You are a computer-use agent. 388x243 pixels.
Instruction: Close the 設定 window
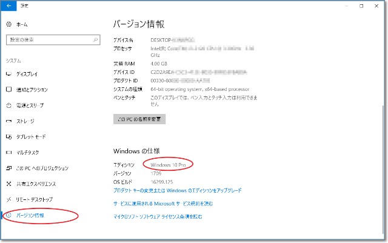coord(378,5)
